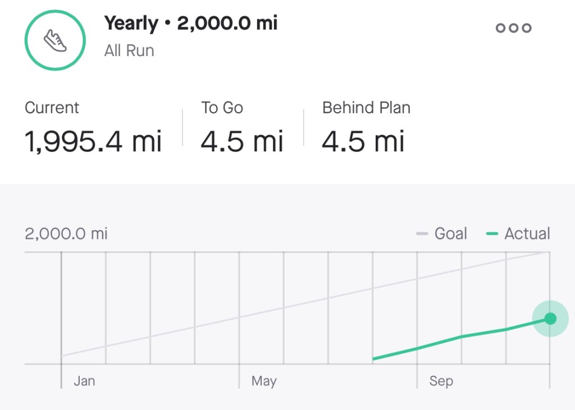Click the Current stat label
The height and width of the screenshot is (410, 575).
pyautogui.click(x=52, y=108)
